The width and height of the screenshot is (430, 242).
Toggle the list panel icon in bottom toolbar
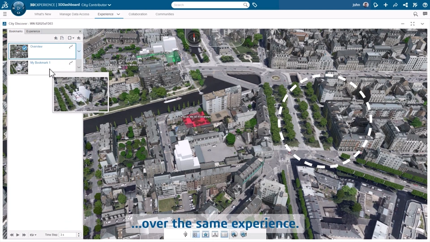click(x=224, y=234)
